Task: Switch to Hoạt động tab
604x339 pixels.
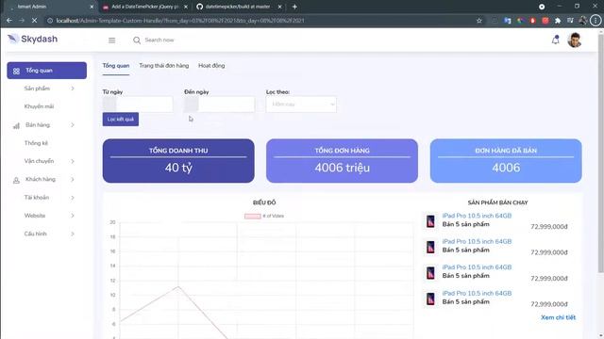Action: [x=211, y=66]
